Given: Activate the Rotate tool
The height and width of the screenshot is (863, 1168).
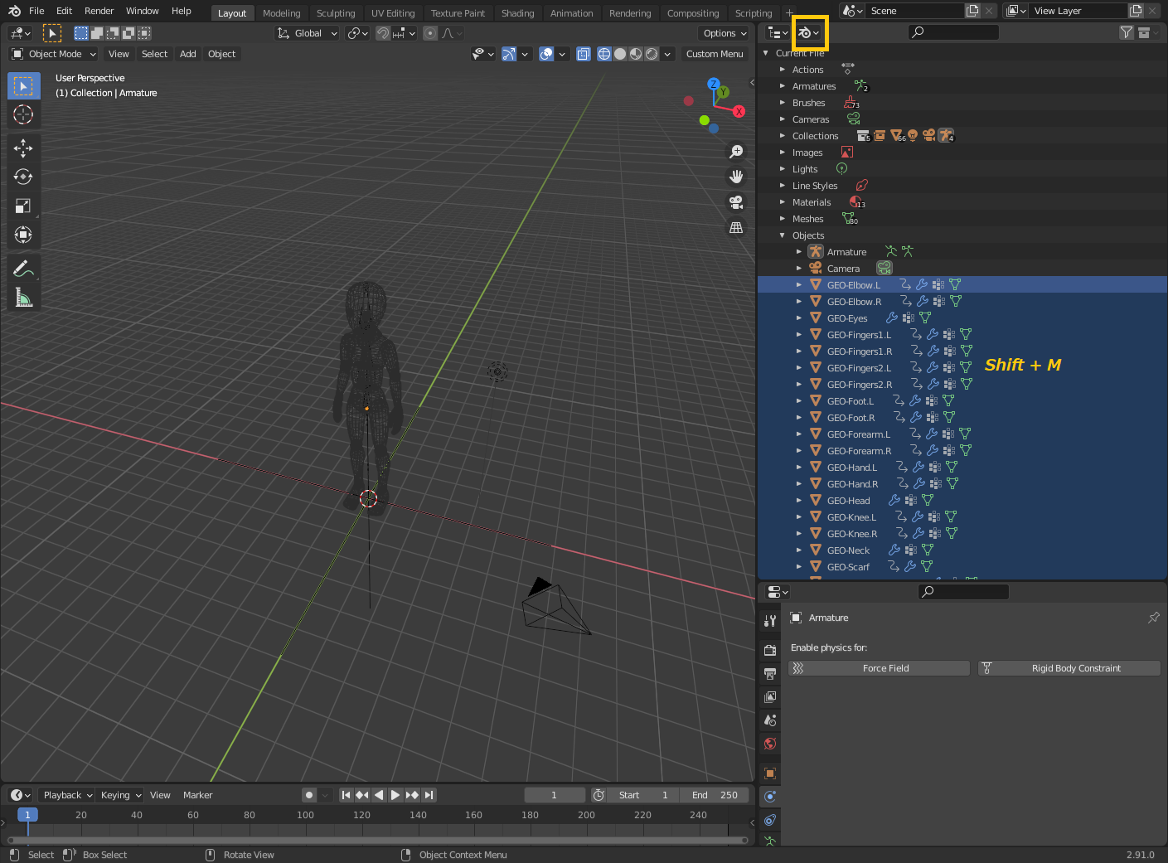Looking at the screenshot, I should [23, 177].
